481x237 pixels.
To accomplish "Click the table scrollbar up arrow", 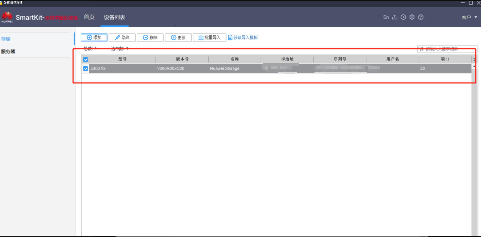I will 474,66.
